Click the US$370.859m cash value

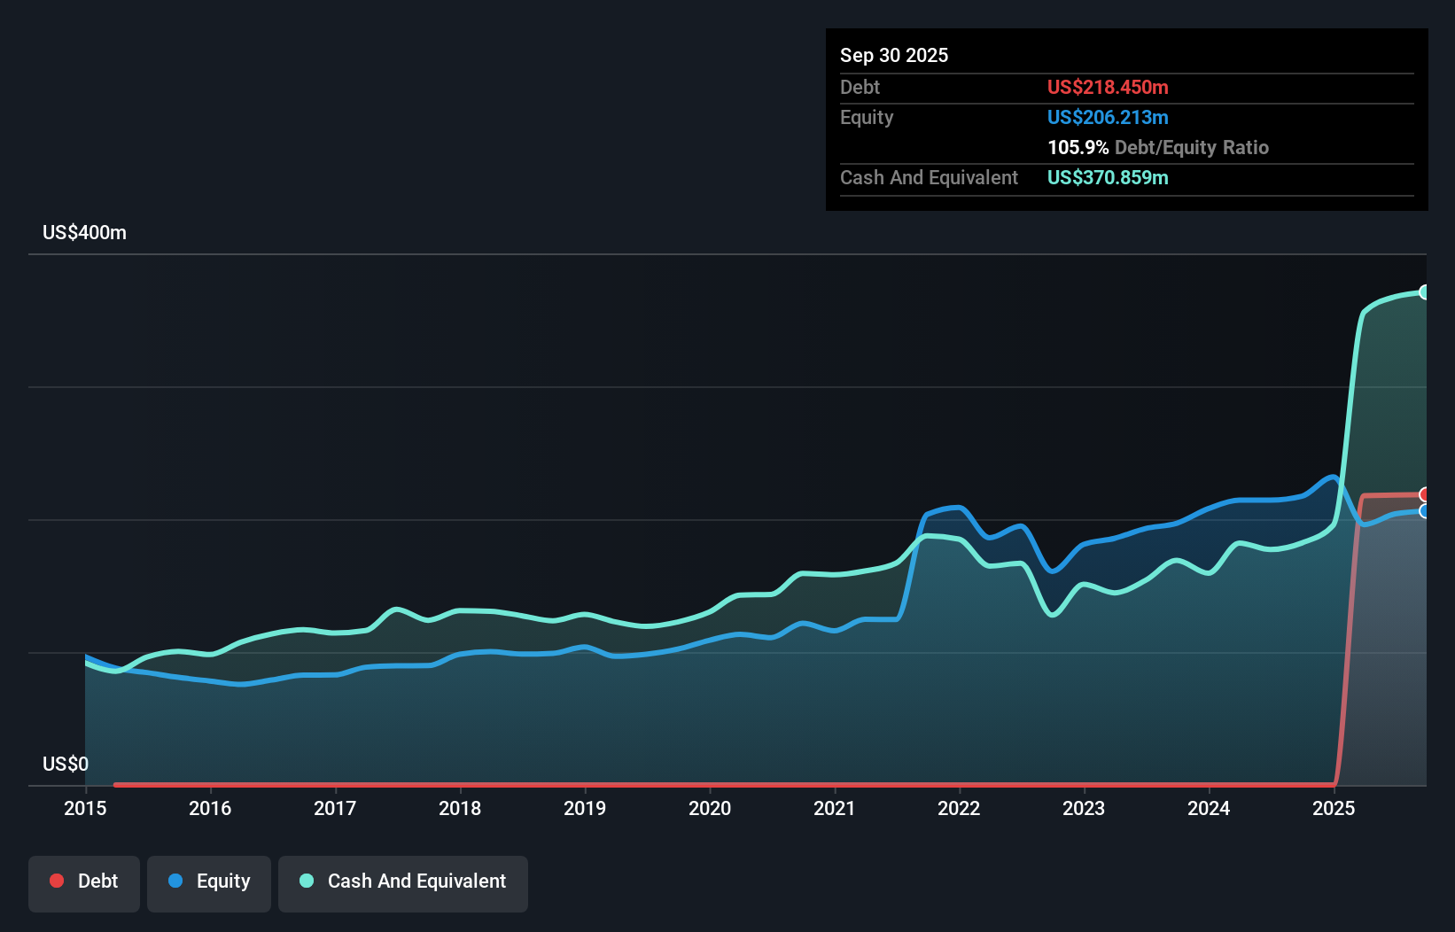pyautogui.click(x=1108, y=177)
